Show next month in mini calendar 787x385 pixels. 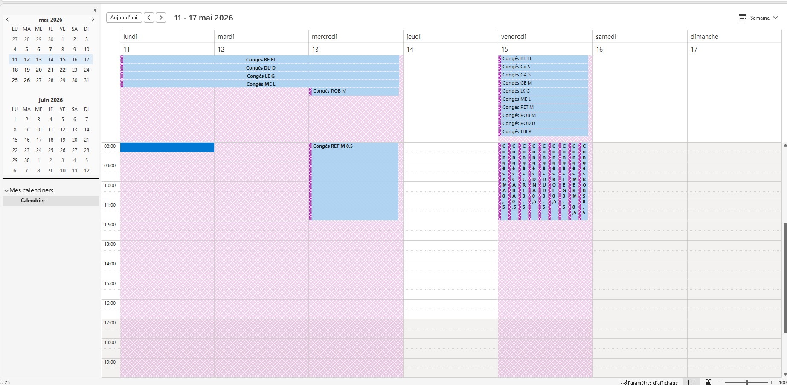[93, 20]
